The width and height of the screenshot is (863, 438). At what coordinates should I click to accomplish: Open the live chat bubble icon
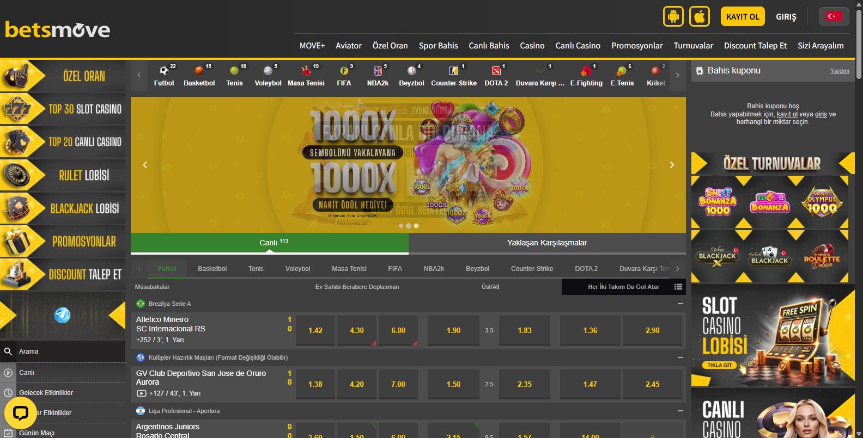[21, 414]
